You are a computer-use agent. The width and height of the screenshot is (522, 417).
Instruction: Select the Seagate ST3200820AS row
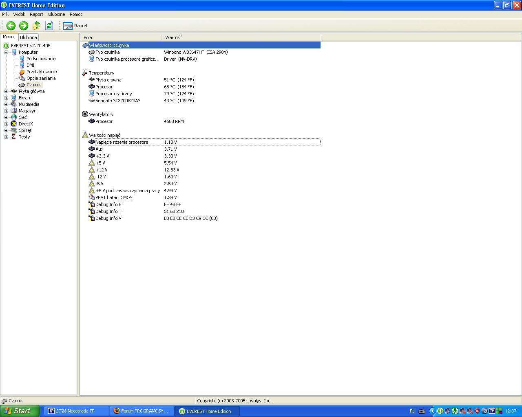pos(201,101)
